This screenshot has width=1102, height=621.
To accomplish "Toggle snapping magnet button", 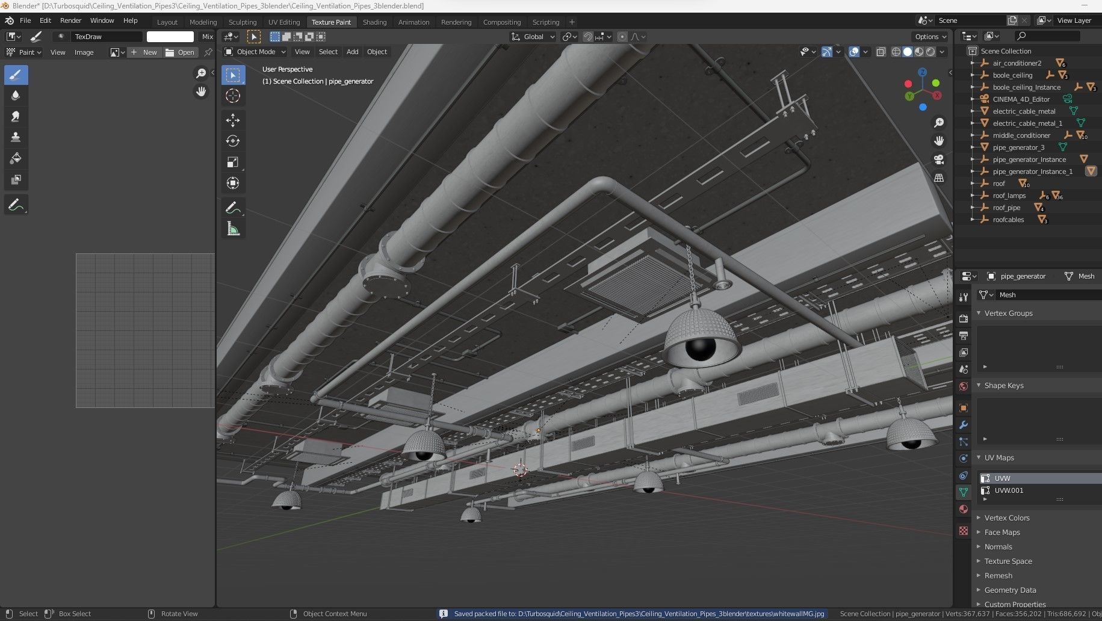I will click(x=588, y=37).
